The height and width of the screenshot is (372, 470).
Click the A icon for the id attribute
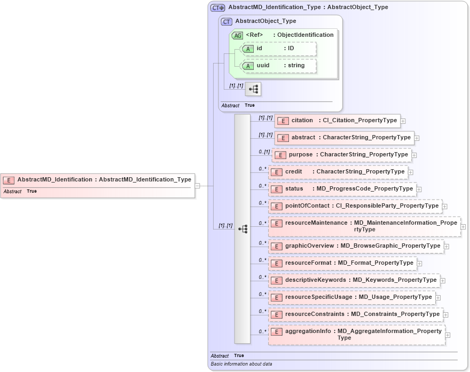248,49
